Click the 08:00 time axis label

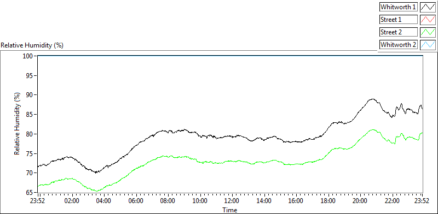(168, 201)
